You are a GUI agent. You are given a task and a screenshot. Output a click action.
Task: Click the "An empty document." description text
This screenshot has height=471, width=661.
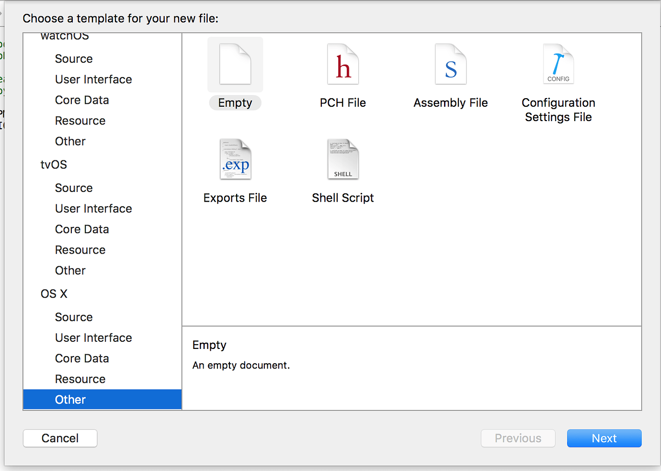point(241,366)
